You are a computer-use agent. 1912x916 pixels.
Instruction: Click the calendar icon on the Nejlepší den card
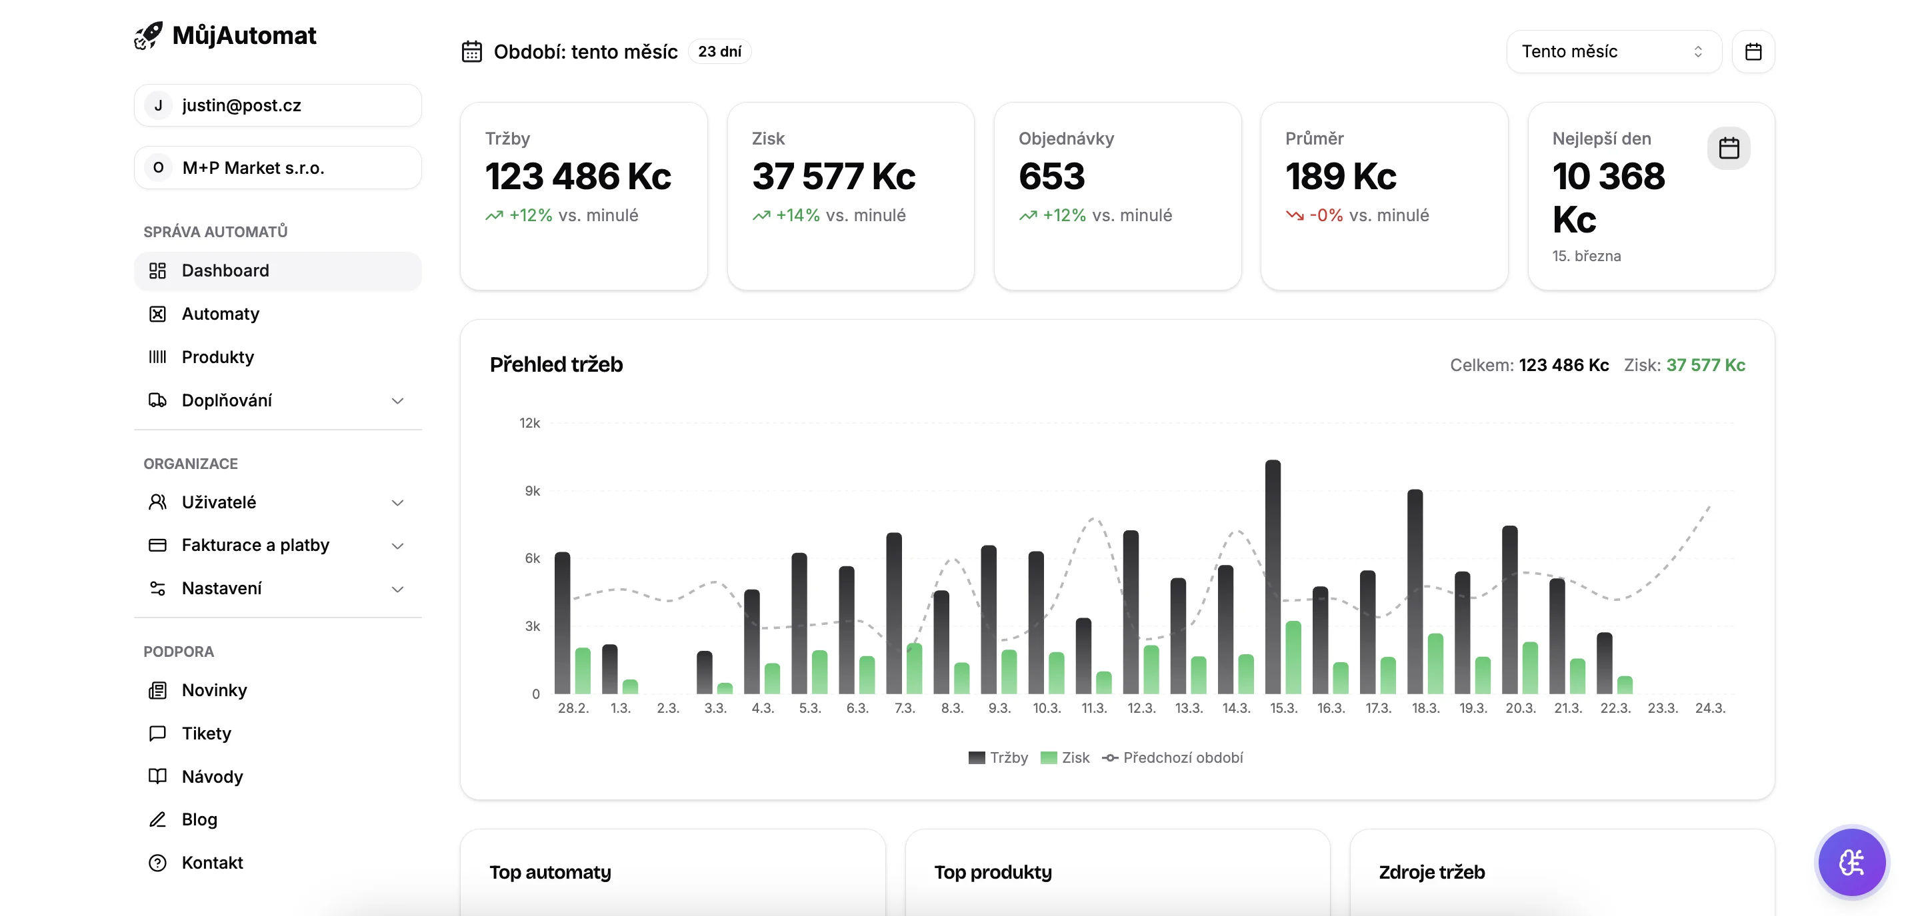click(1729, 149)
